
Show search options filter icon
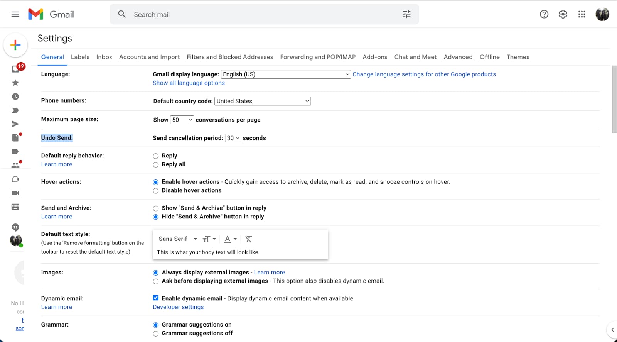tap(406, 14)
